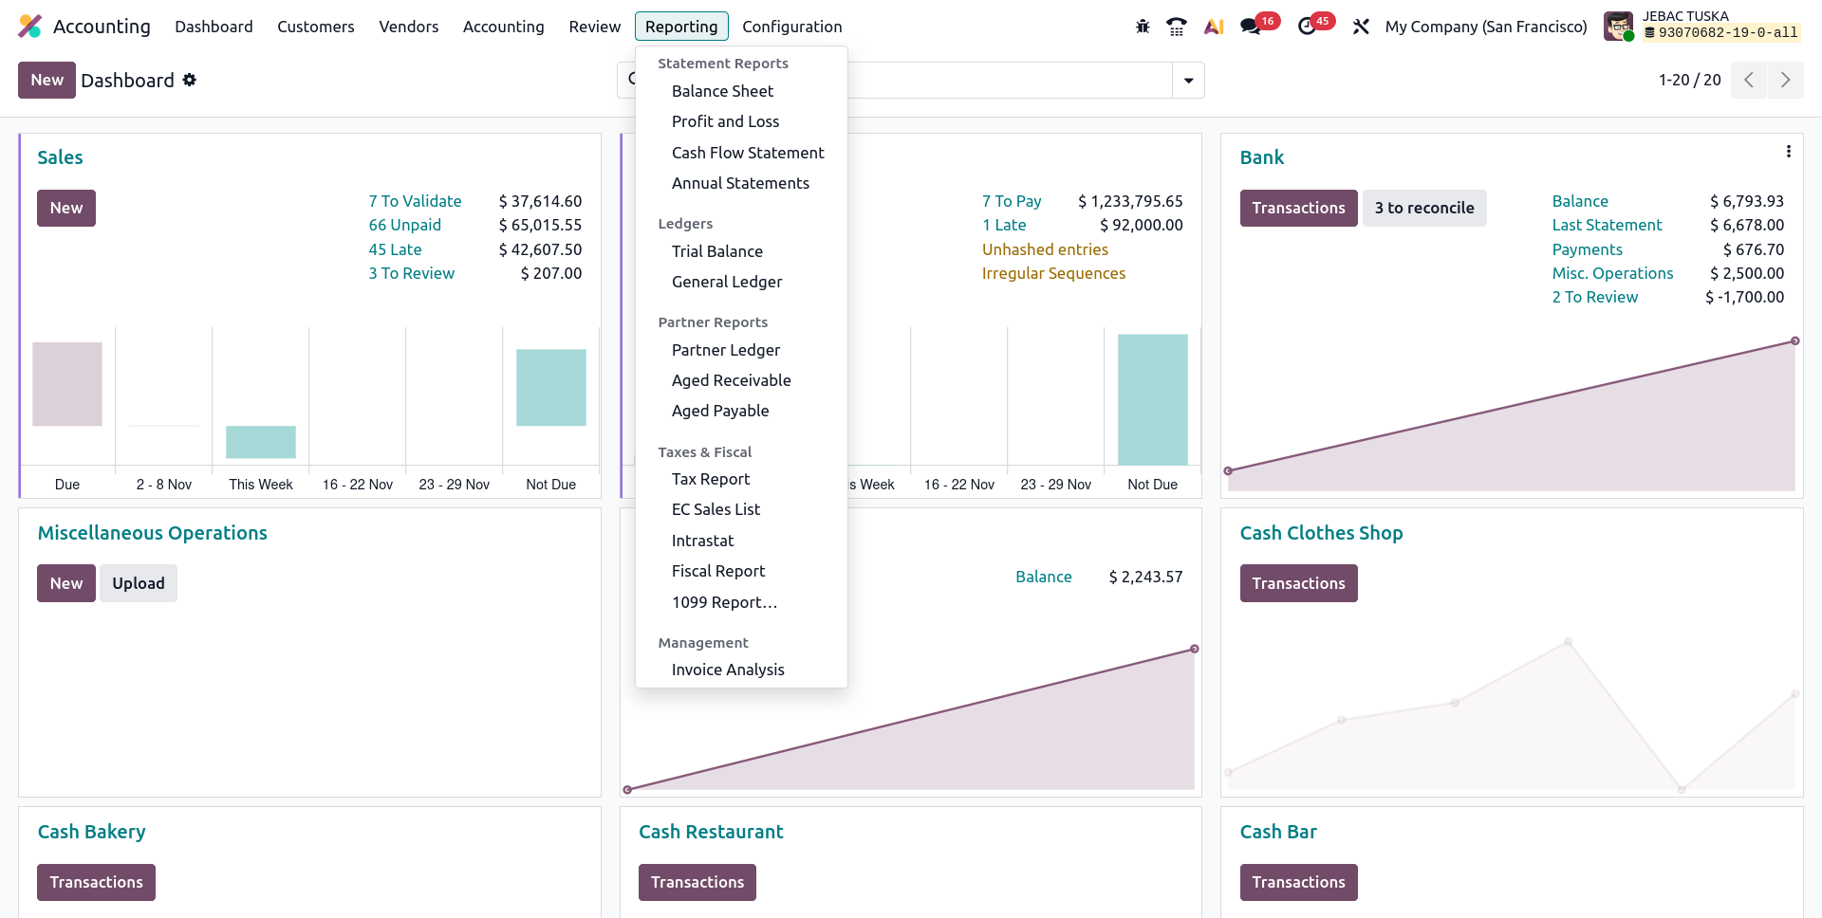
Task: Click the Not Due bar in Sales chart
Action: pyautogui.click(x=550, y=388)
